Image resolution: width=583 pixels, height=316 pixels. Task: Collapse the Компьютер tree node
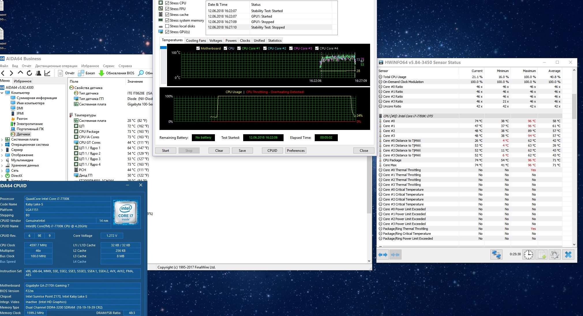click(x=2, y=93)
